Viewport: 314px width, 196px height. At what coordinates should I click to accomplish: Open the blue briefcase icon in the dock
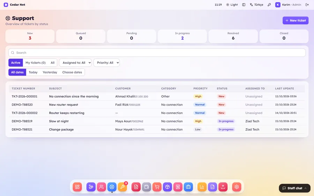[188, 187]
